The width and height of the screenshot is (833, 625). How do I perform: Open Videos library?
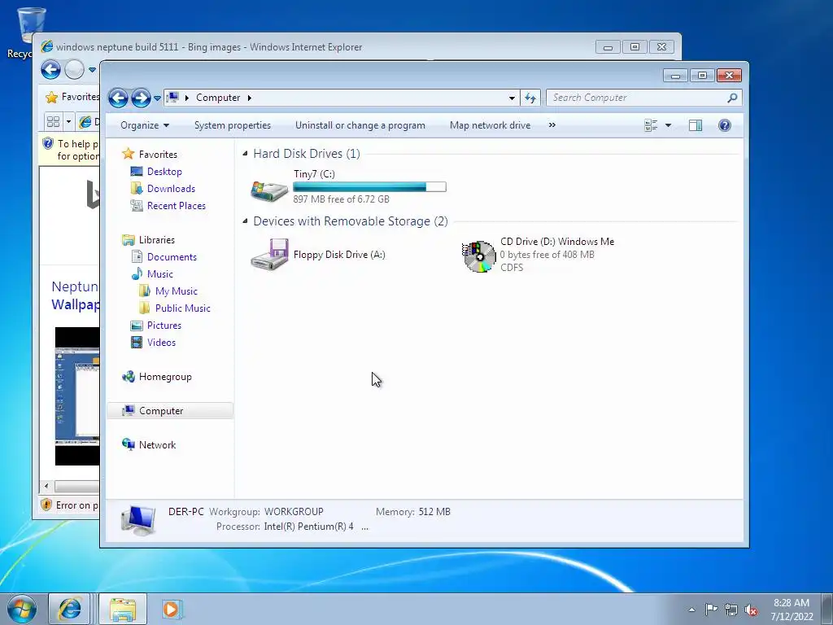coord(162,343)
